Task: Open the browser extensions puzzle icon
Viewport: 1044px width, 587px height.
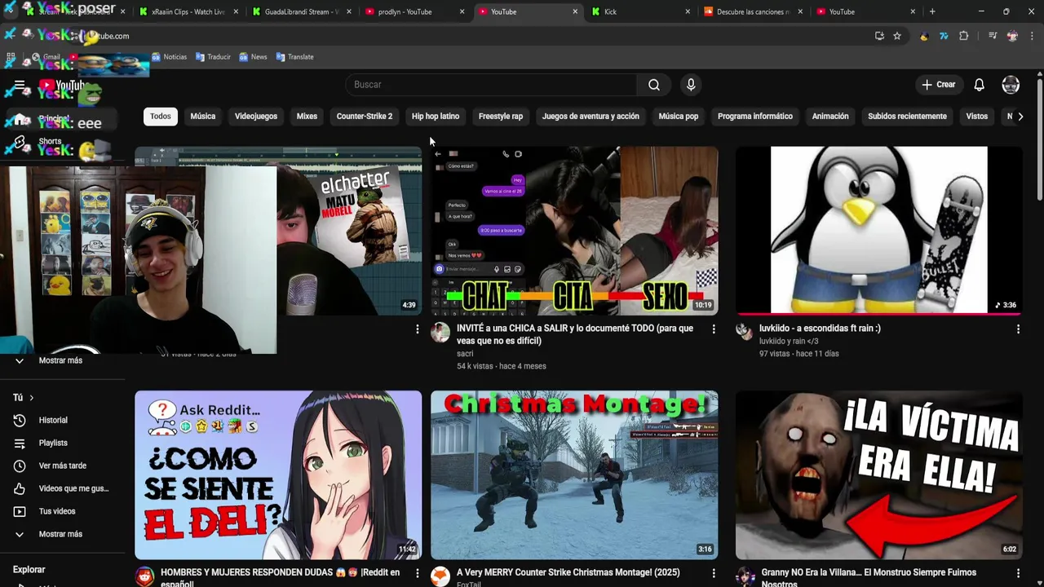Action: (x=963, y=36)
